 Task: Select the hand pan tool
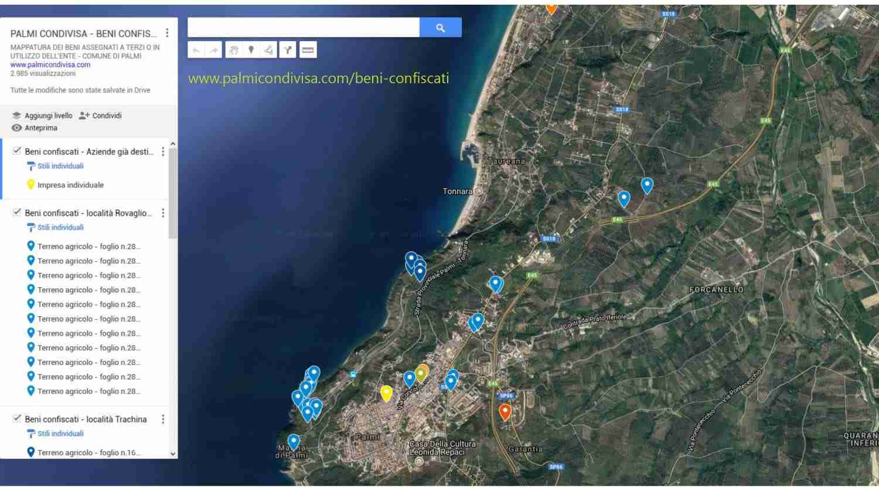point(234,50)
